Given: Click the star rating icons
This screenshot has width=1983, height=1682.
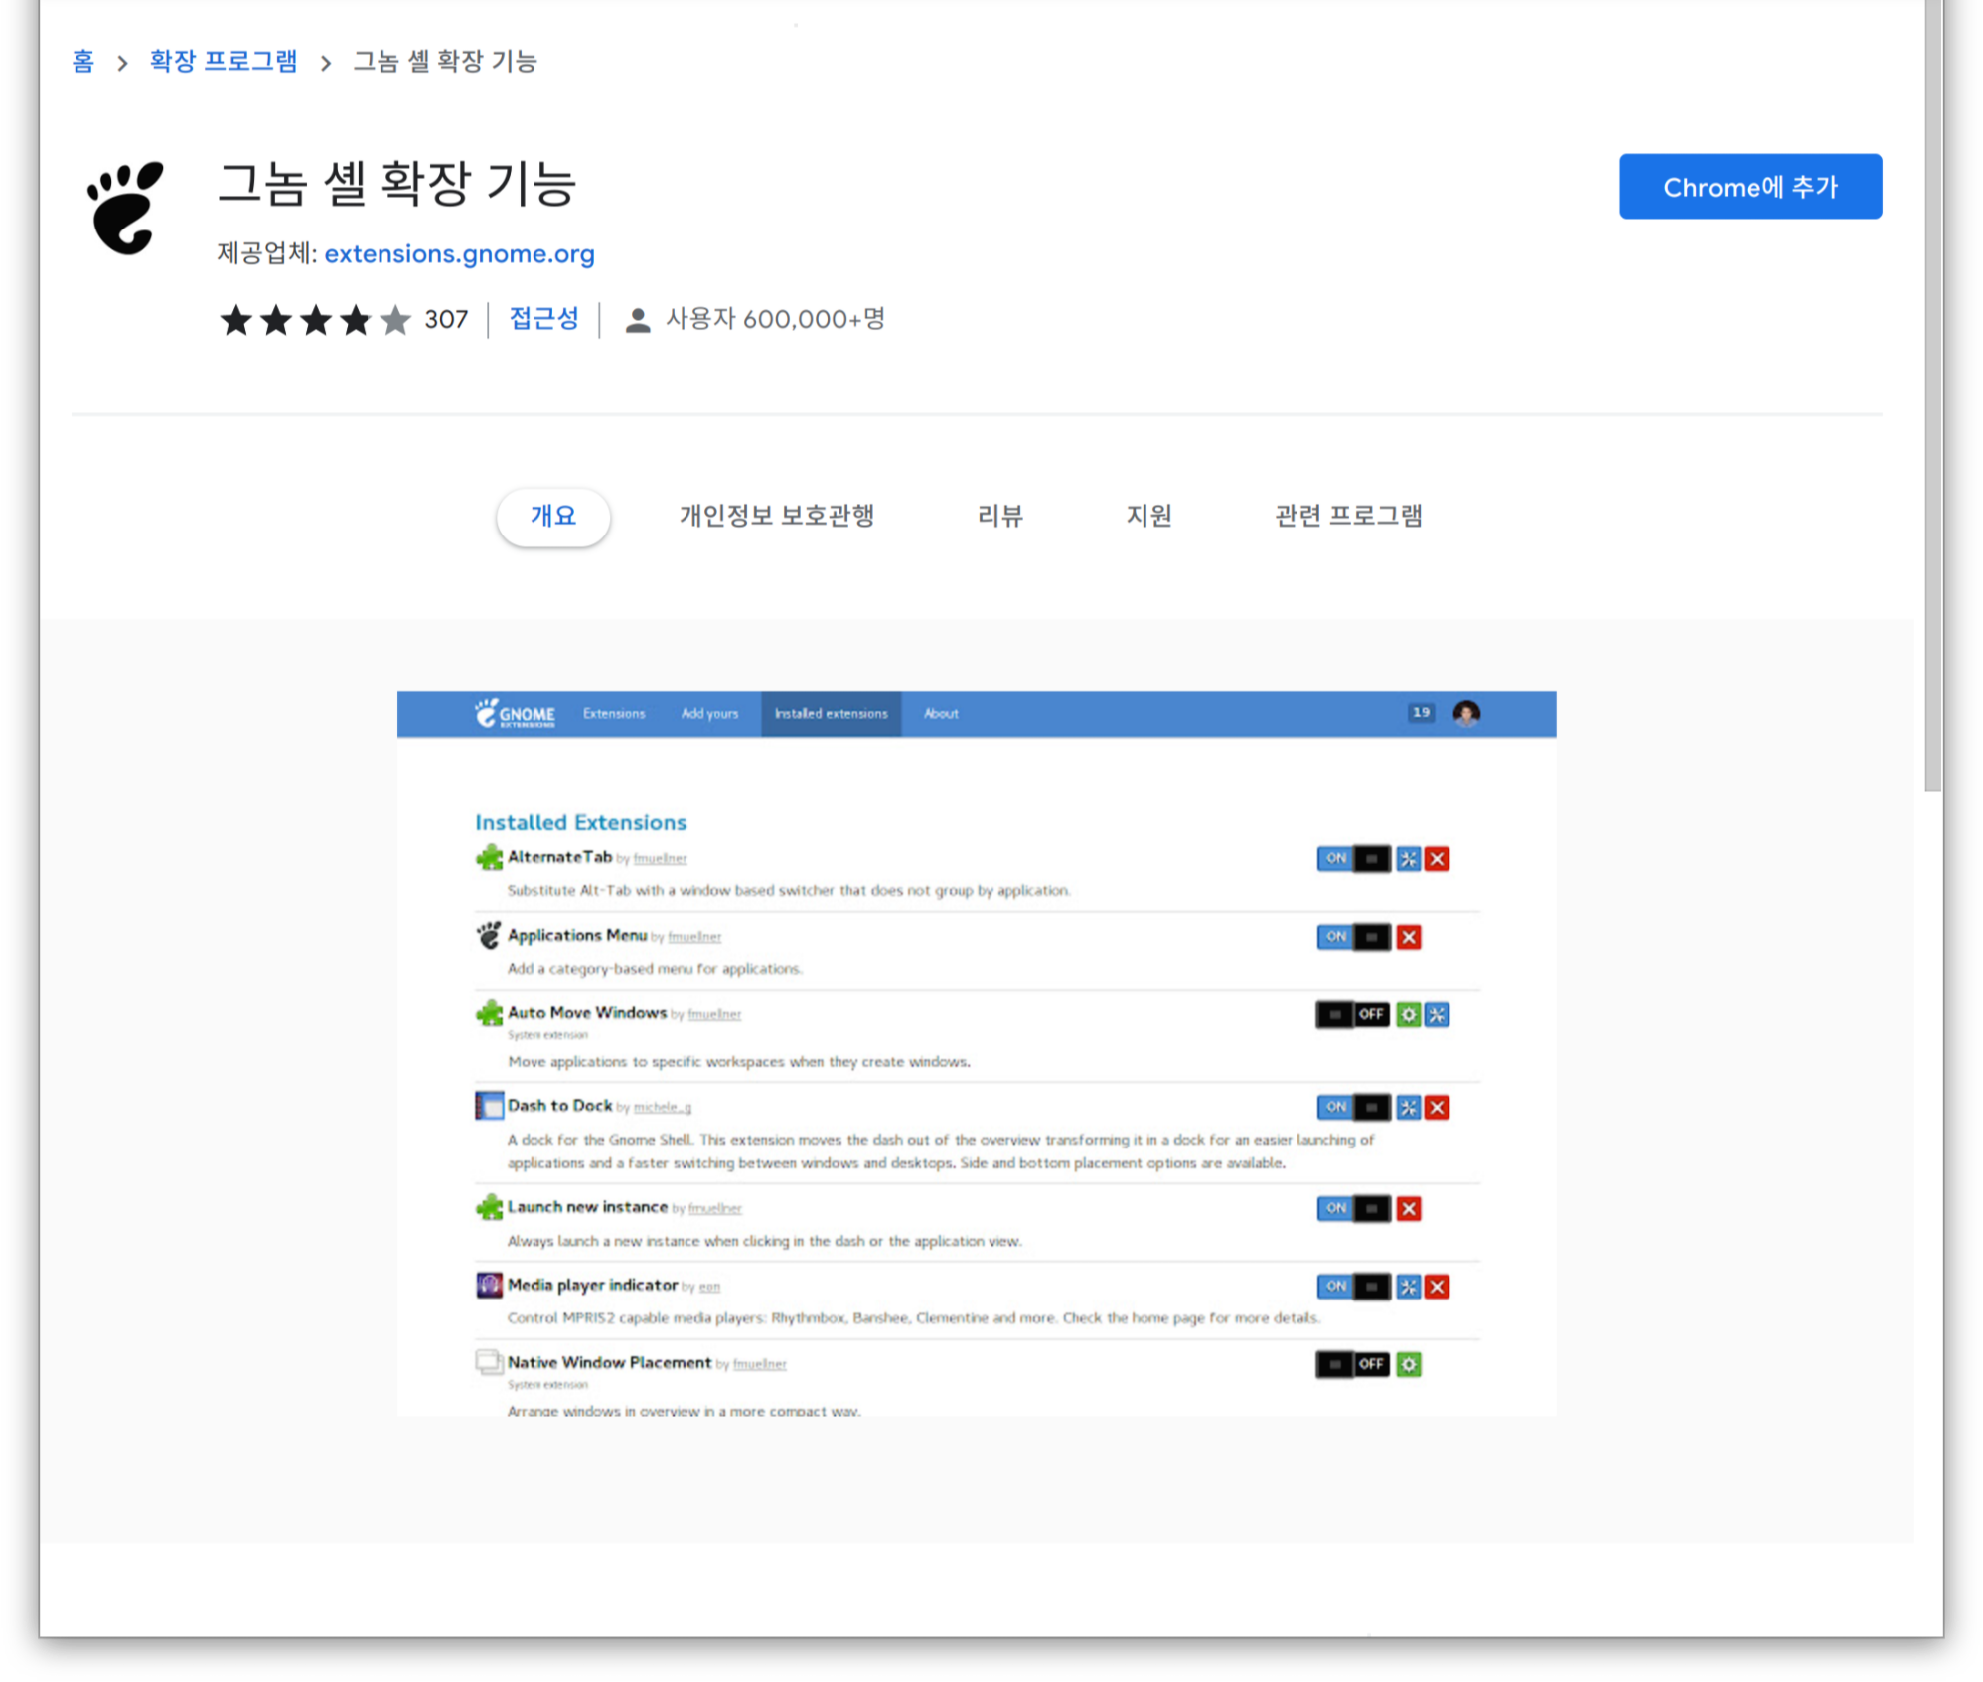Looking at the screenshot, I should pos(314,320).
